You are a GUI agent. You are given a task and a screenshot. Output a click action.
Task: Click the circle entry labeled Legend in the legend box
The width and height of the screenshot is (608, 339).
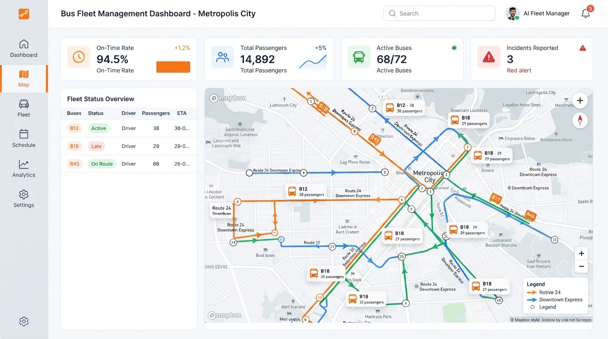pyautogui.click(x=543, y=307)
